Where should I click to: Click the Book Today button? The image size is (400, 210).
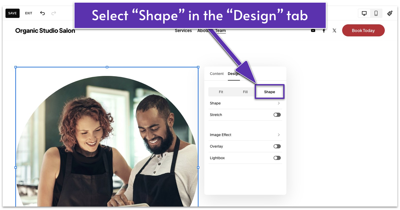coord(363,30)
